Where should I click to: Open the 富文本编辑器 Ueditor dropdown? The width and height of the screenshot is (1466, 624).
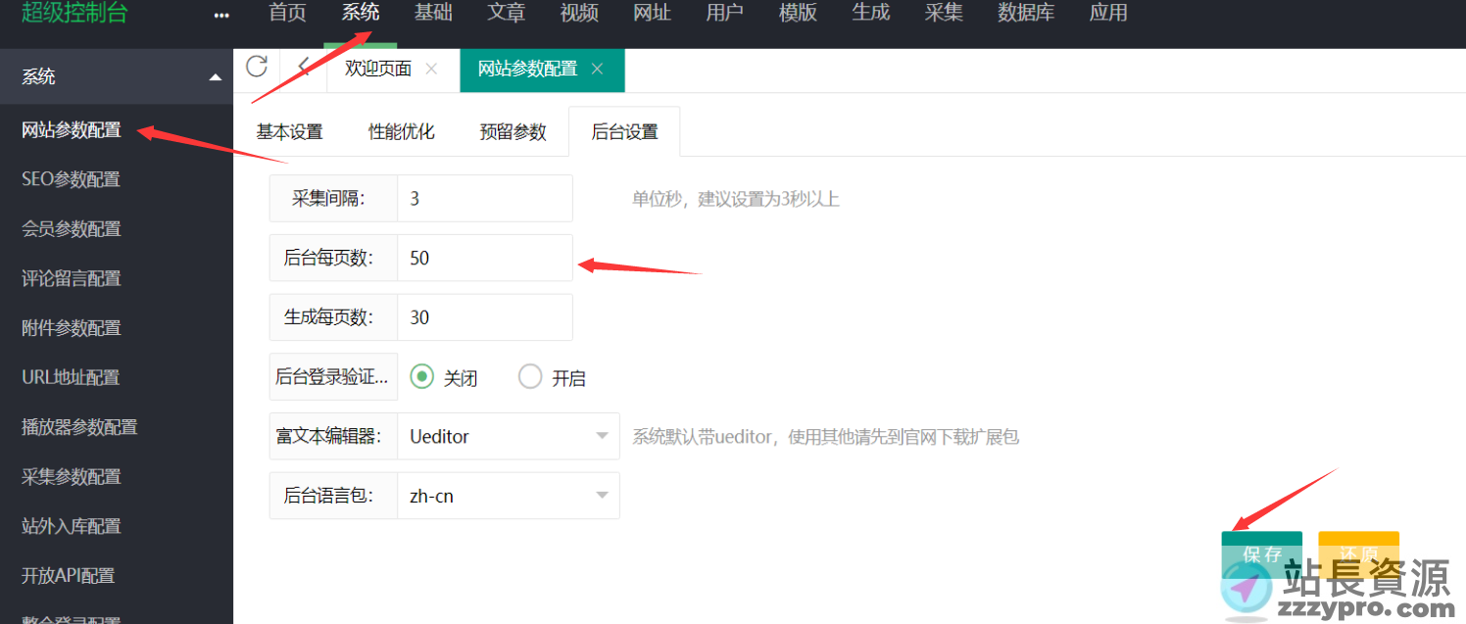[x=508, y=436]
